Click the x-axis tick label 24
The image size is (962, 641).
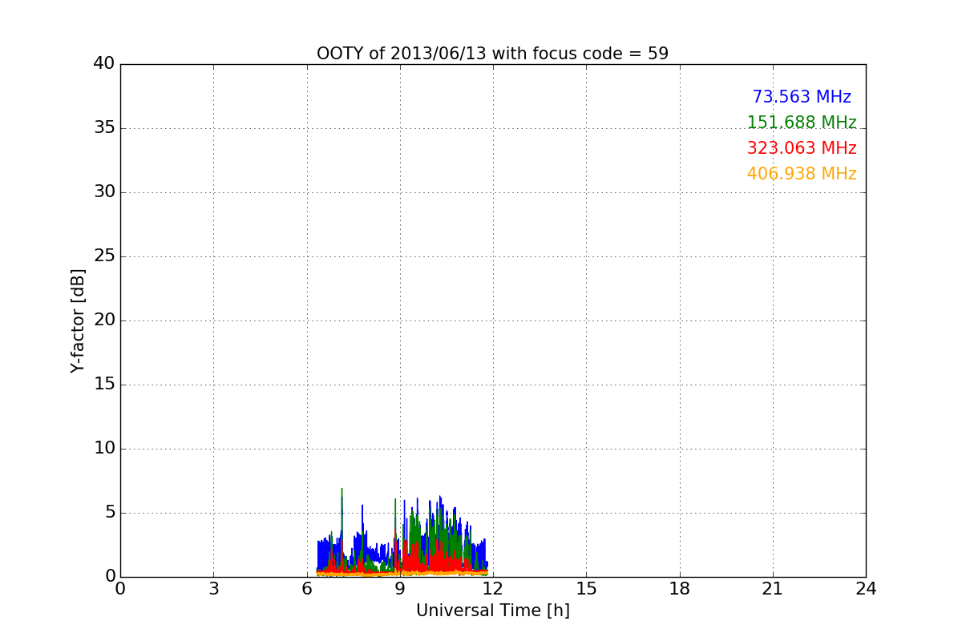[x=866, y=589]
